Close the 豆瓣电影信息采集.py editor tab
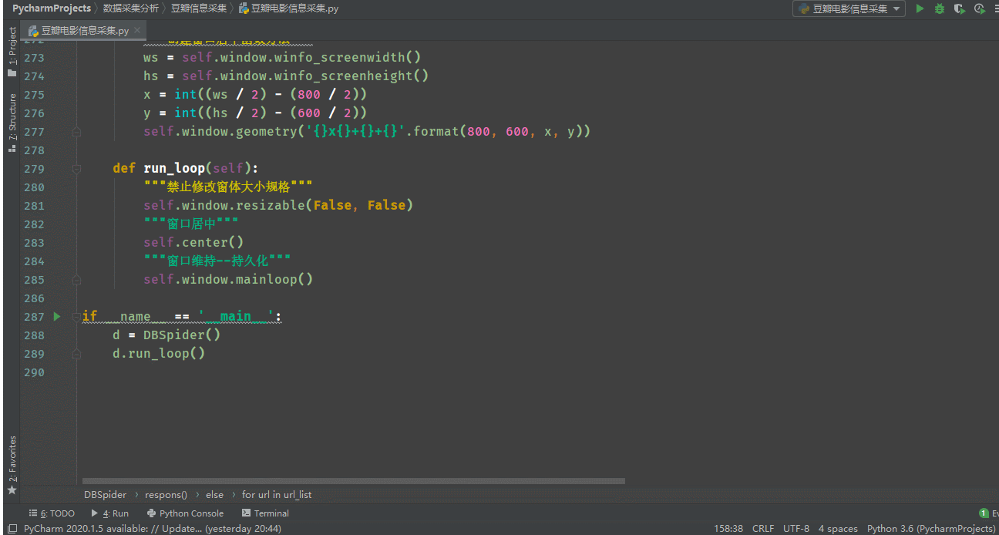This screenshot has height=535, width=999. (137, 30)
